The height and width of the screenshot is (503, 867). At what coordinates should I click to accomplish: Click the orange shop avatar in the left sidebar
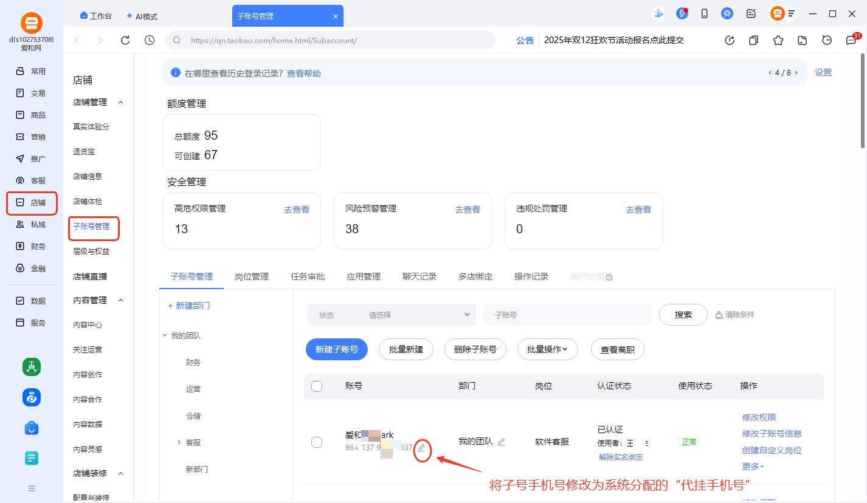32,23
